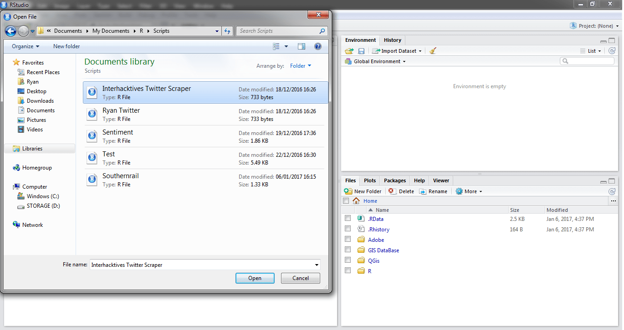Image resolution: width=624 pixels, height=330 pixels.
Task: Click the Cancel button
Action: pos(301,278)
